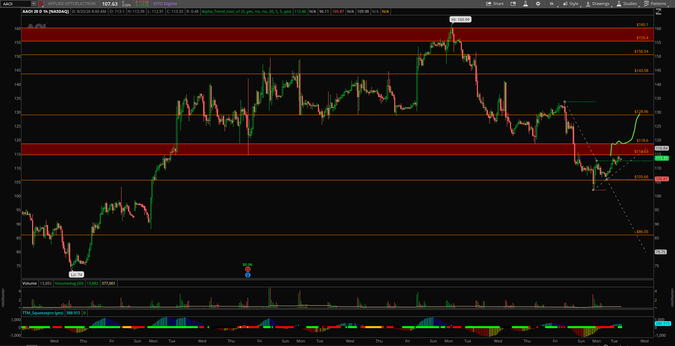The width and height of the screenshot is (675, 346).
Task: Open Edit Studies flask icon
Action: [525, 3]
